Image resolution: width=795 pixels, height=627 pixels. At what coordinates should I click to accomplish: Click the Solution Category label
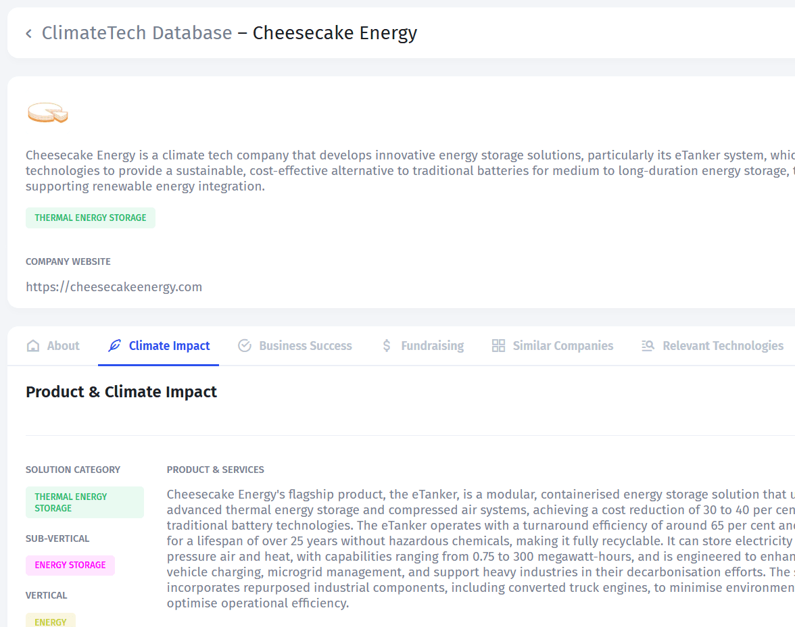pos(73,470)
